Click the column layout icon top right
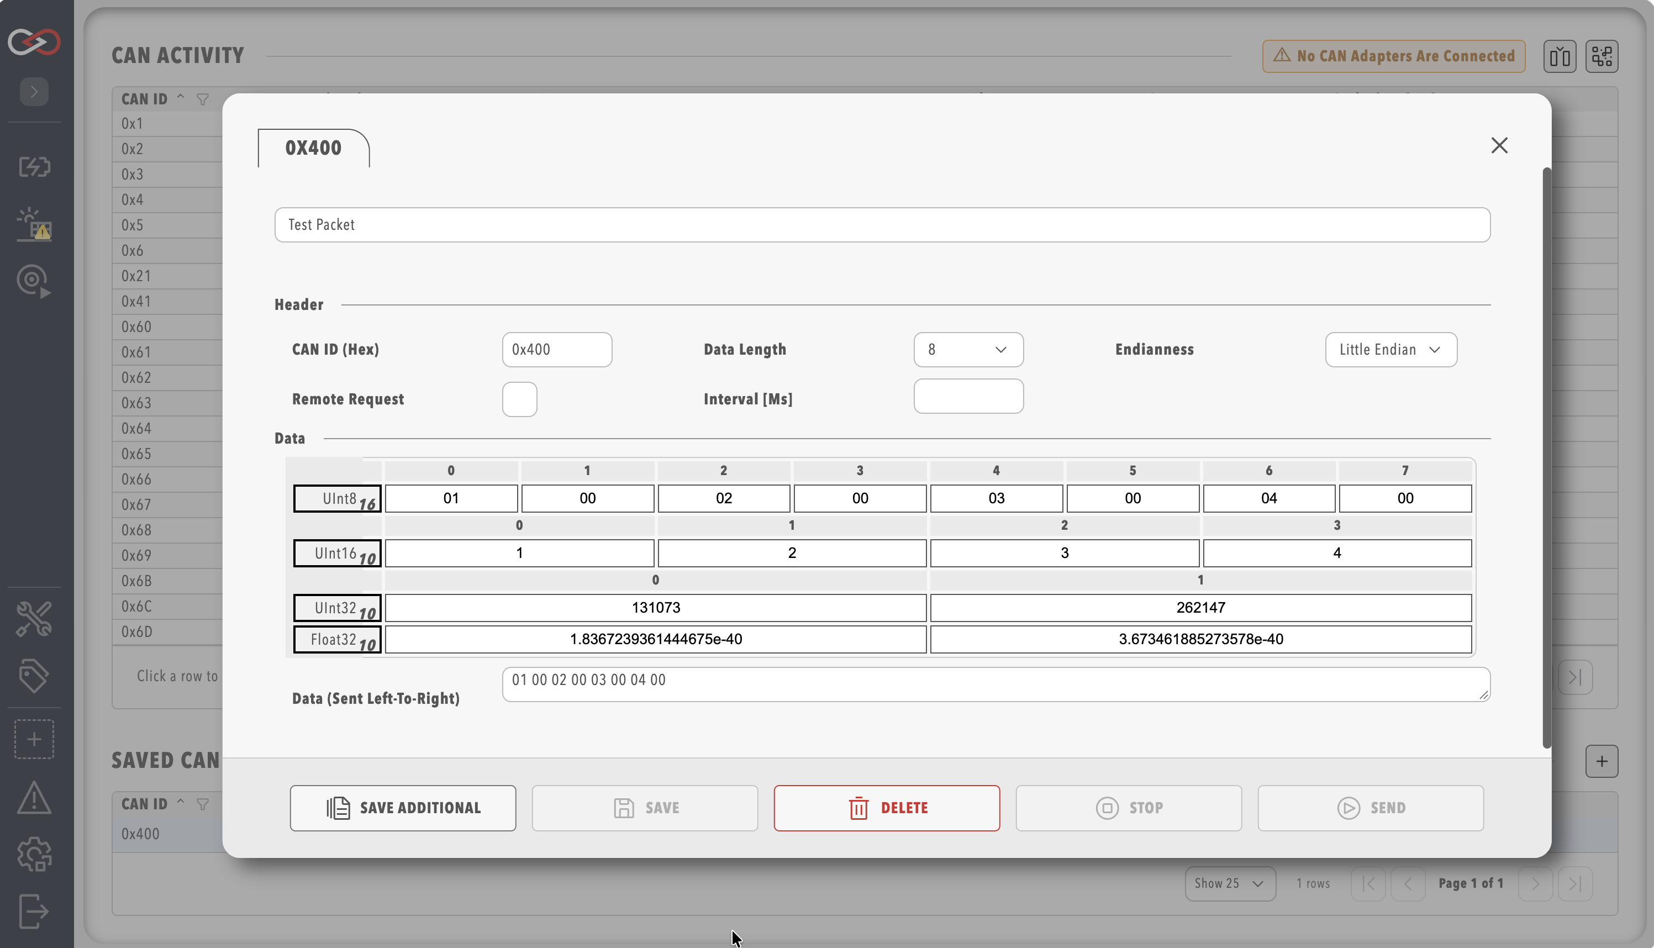 pos(1560,56)
